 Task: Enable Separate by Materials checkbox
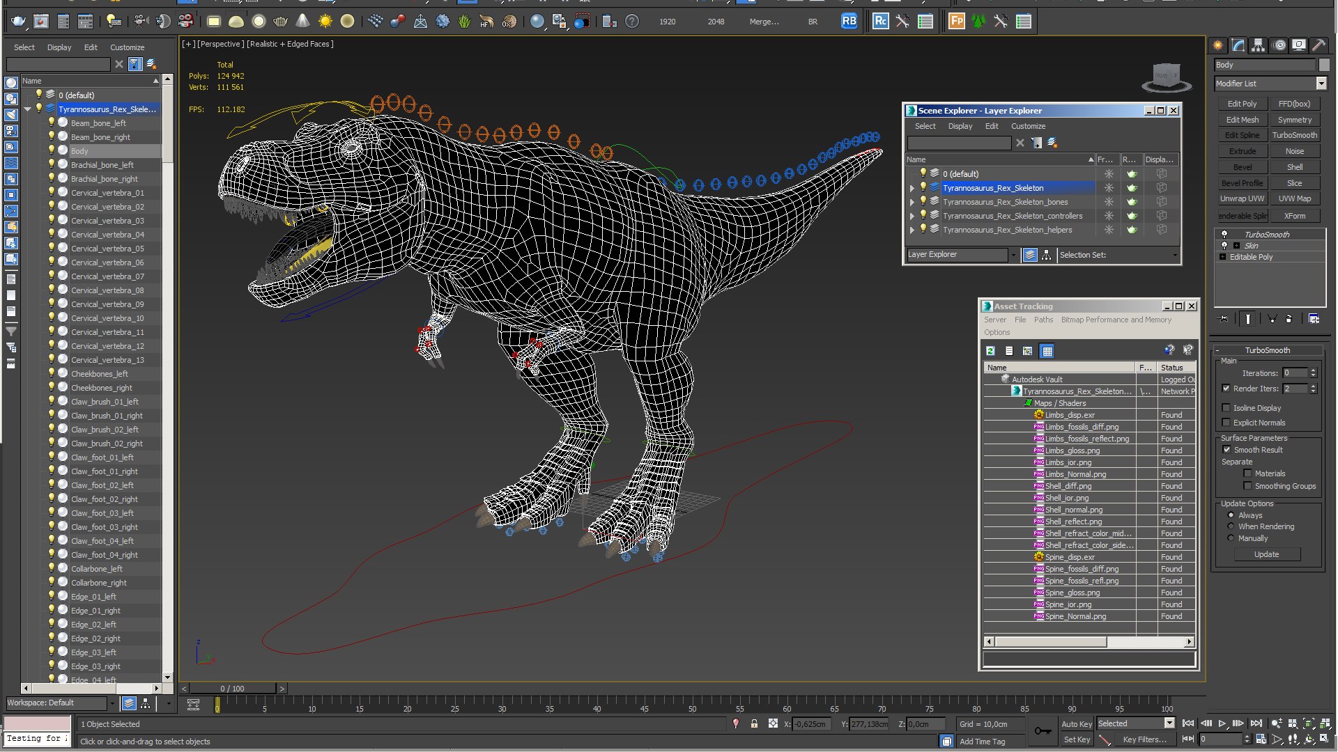point(1247,473)
